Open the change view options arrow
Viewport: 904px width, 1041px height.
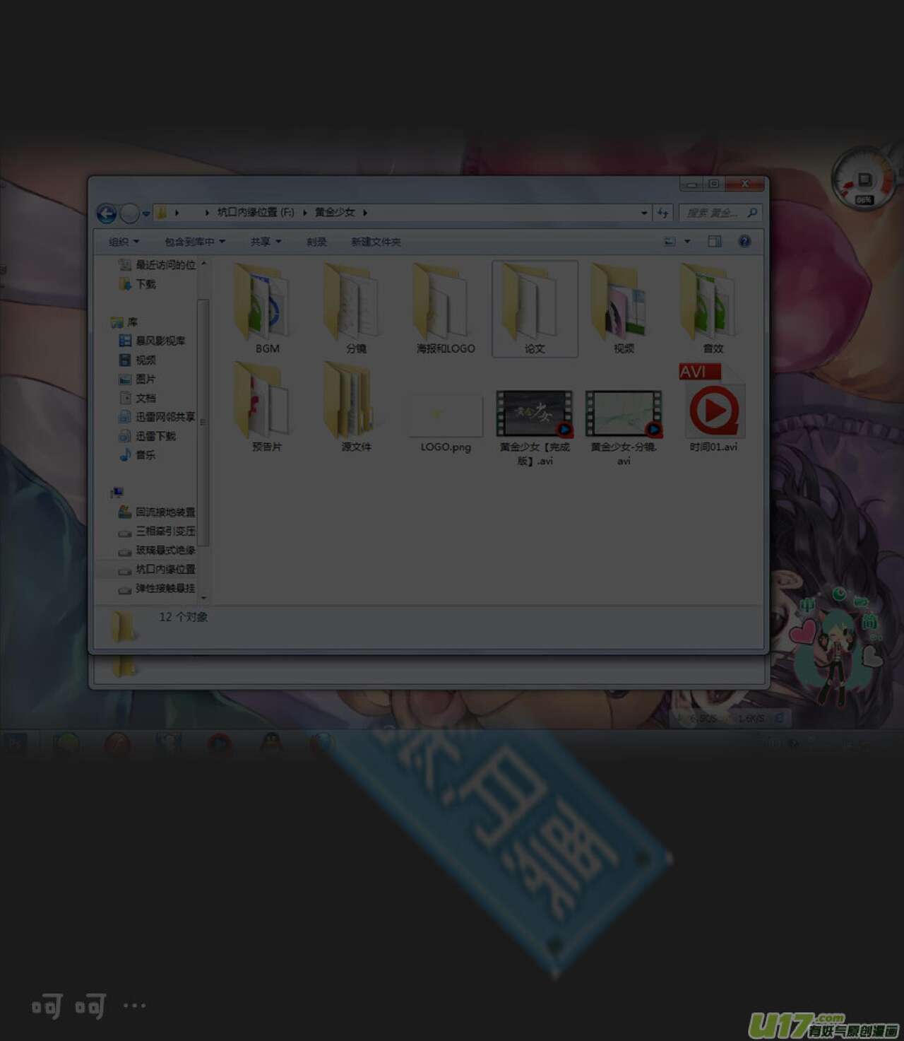[687, 242]
